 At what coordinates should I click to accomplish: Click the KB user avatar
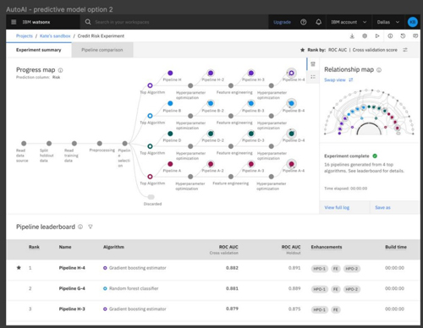click(413, 22)
